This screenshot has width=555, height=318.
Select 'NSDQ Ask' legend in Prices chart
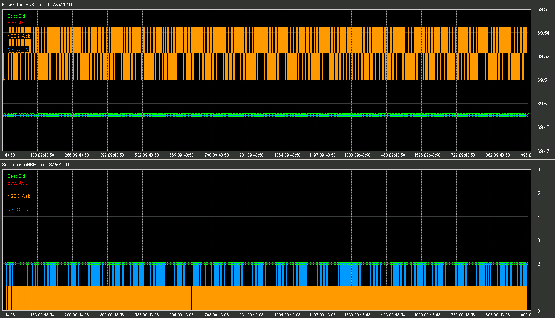19,36
